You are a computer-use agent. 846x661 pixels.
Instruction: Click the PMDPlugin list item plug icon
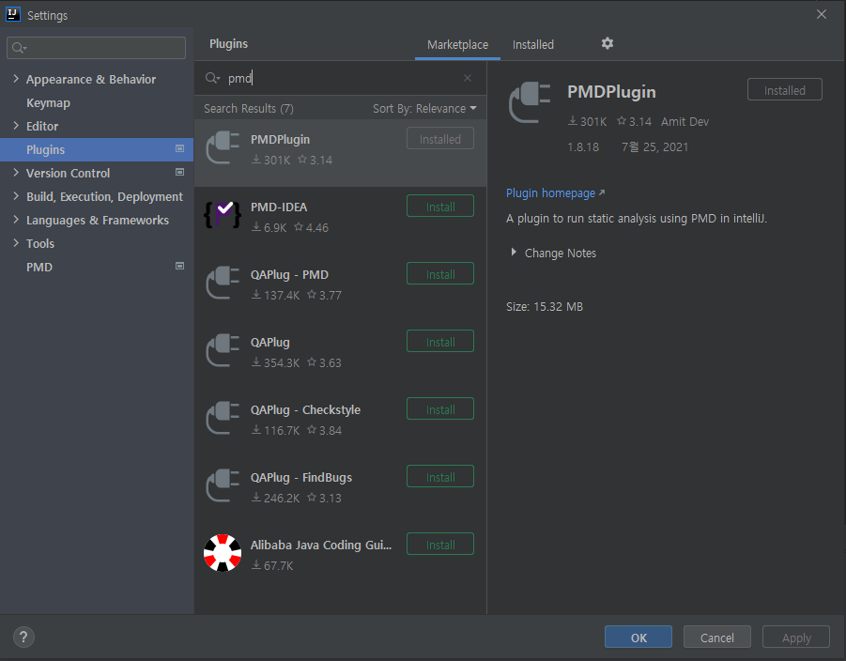(223, 147)
